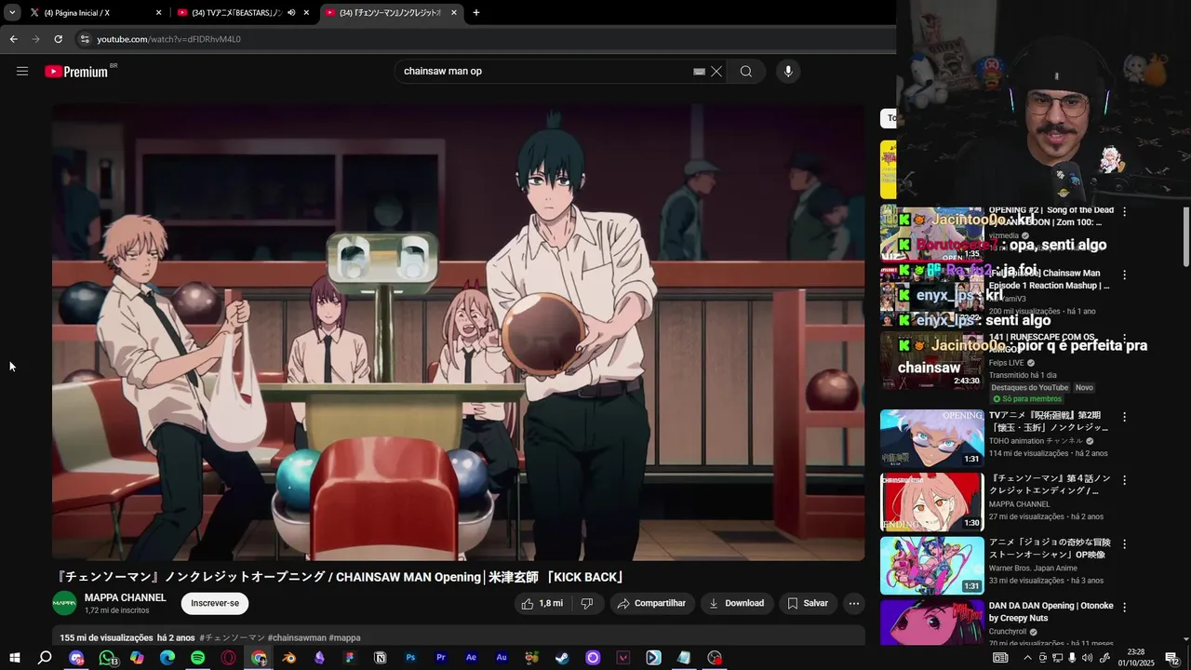Subscribe with the Inscrever-se button
This screenshot has height=670, width=1191.
[215, 603]
